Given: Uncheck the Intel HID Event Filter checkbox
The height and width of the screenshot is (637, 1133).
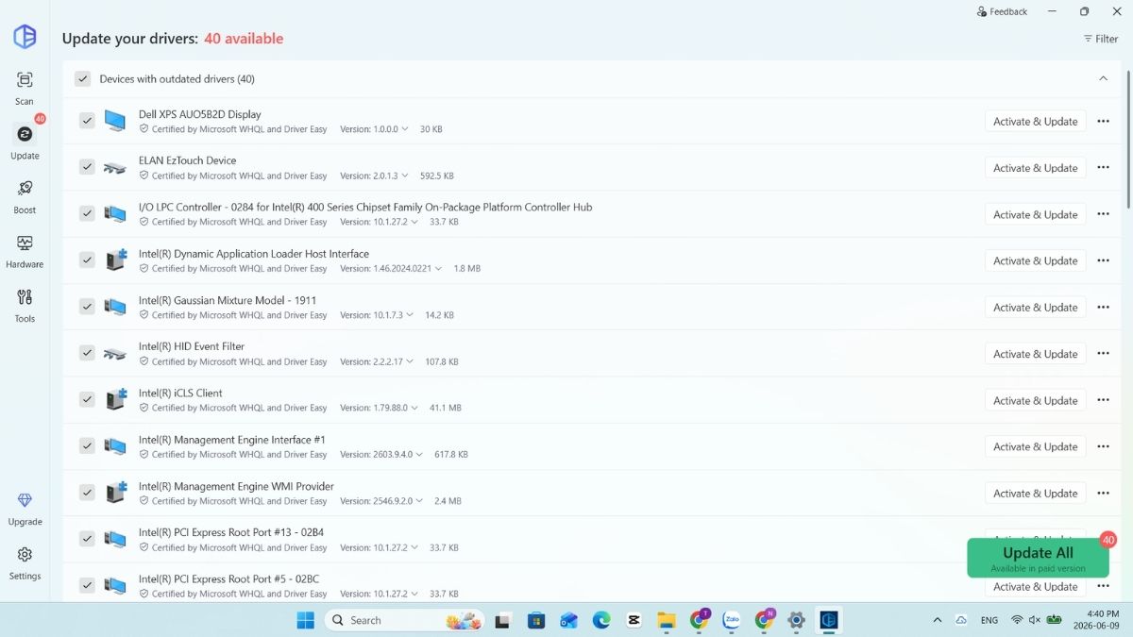Looking at the screenshot, I should 87,353.
